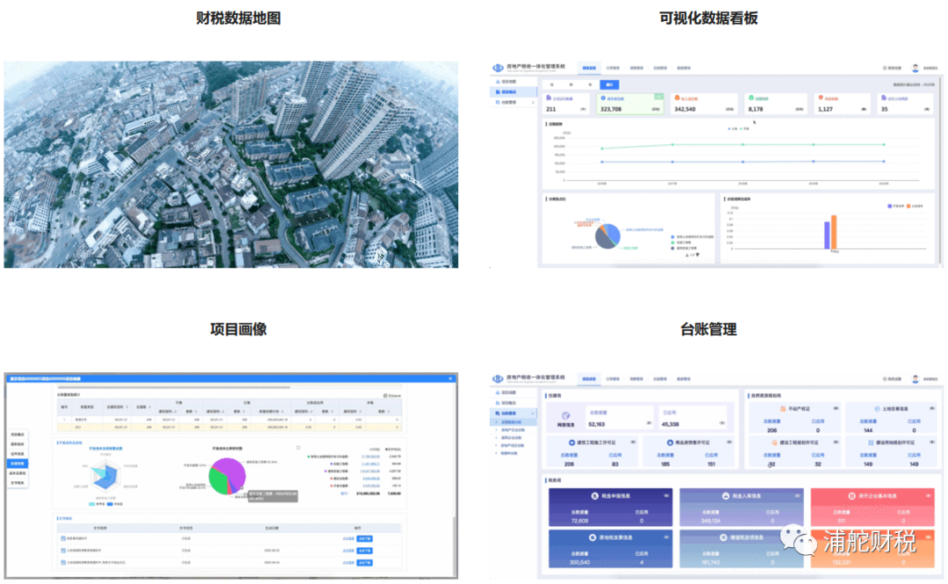
Task: Click the 建设用地规划许可证 card icon
Action: click(872, 443)
